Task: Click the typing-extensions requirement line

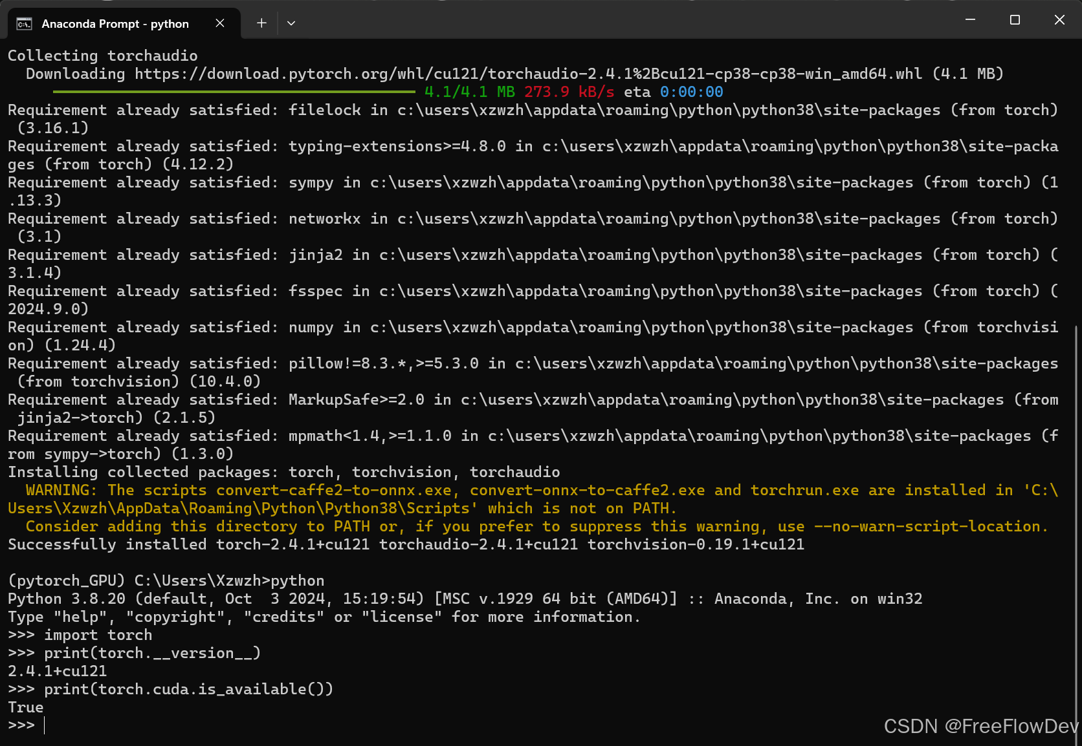Action: pyautogui.click(x=533, y=155)
